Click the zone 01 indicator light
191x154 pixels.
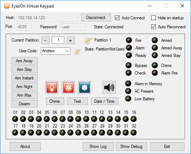pos(15,119)
